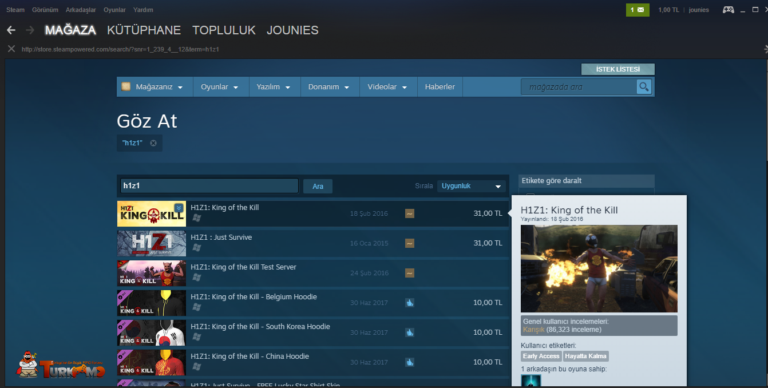This screenshot has height=388, width=768.
Task: Expand the Oyunlar dropdown
Action: (220, 87)
